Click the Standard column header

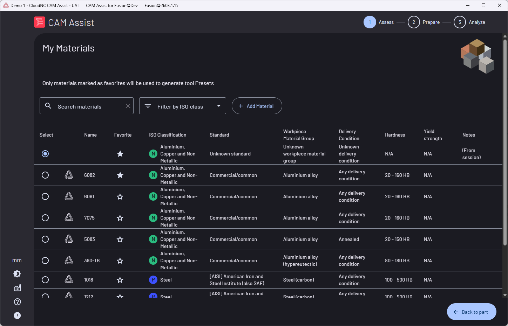[219, 135]
